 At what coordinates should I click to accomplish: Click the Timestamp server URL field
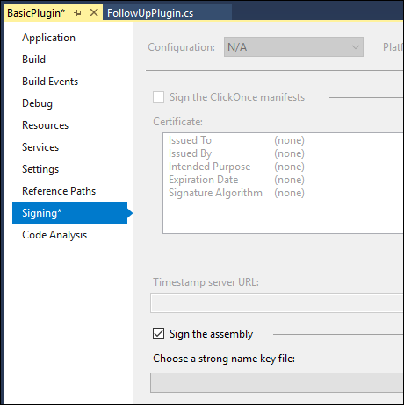pyautogui.click(x=277, y=303)
